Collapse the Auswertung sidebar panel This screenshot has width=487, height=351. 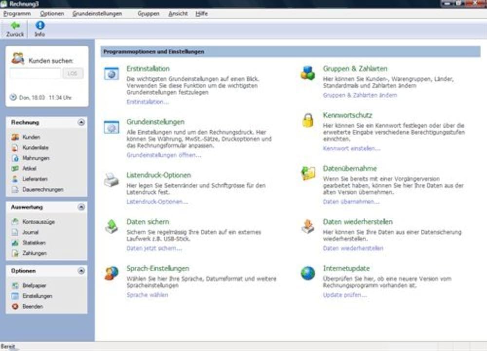pos(81,207)
